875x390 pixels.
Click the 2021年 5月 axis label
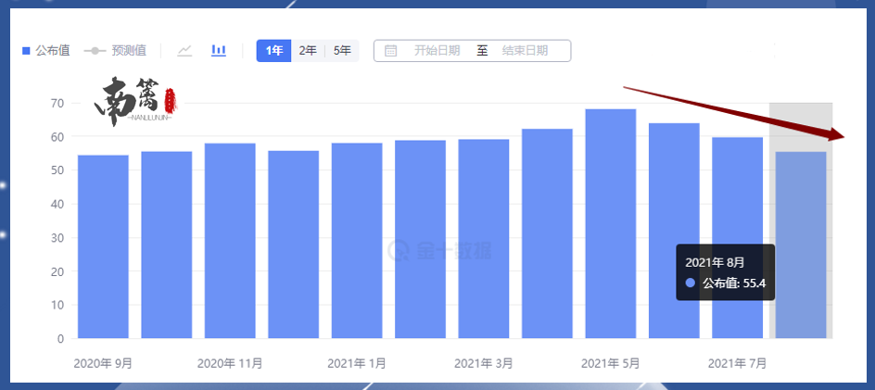pyautogui.click(x=611, y=364)
